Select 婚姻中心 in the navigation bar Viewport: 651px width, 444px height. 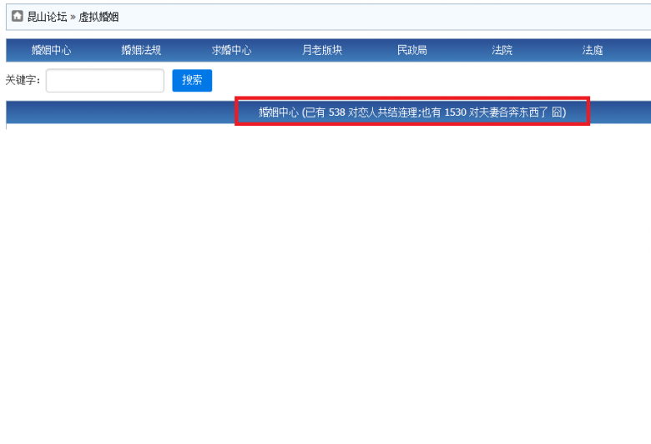52,50
